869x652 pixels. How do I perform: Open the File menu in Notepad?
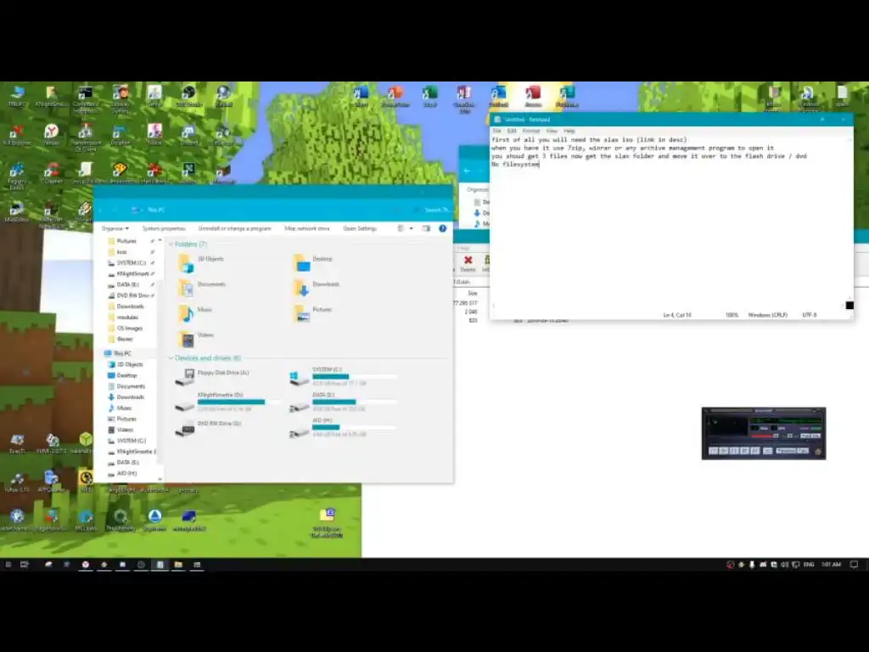coord(496,131)
